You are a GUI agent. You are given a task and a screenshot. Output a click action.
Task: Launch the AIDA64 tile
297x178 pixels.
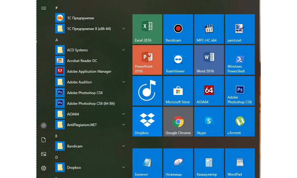209,90
